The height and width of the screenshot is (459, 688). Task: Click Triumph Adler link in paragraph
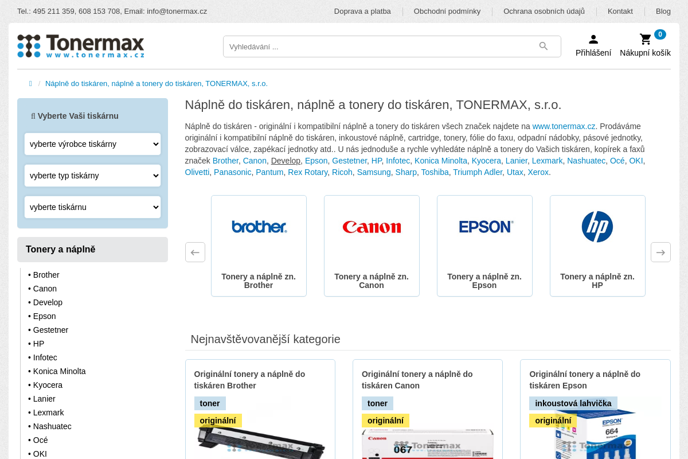tap(478, 172)
